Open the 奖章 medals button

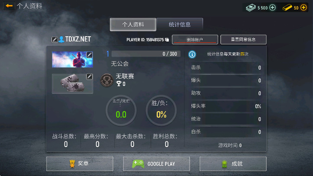tap(80, 164)
